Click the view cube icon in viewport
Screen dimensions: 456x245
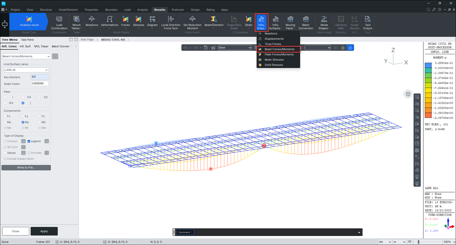pos(408,94)
